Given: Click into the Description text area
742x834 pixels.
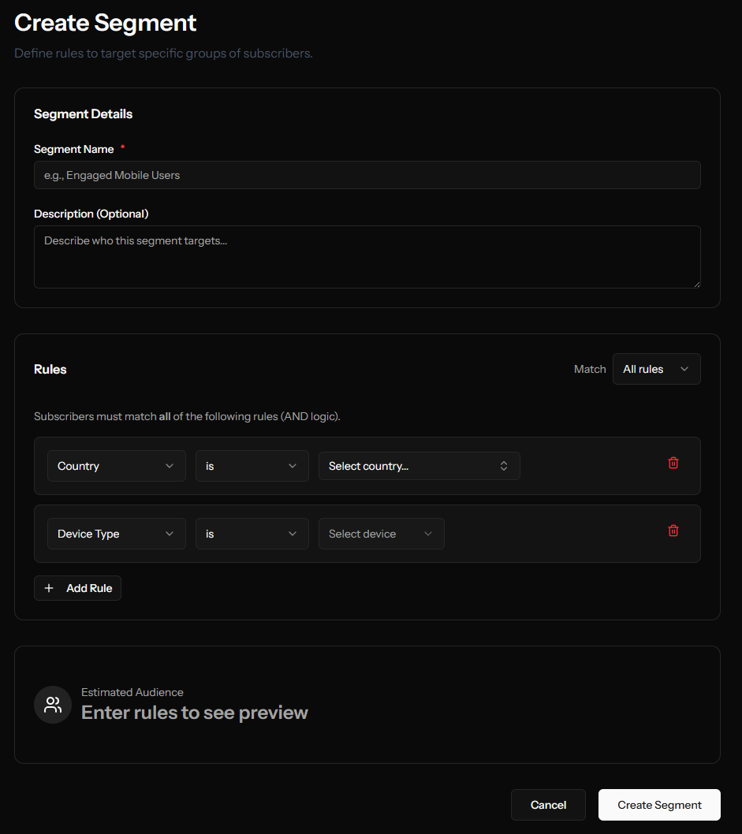Looking at the screenshot, I should [367, 257].
